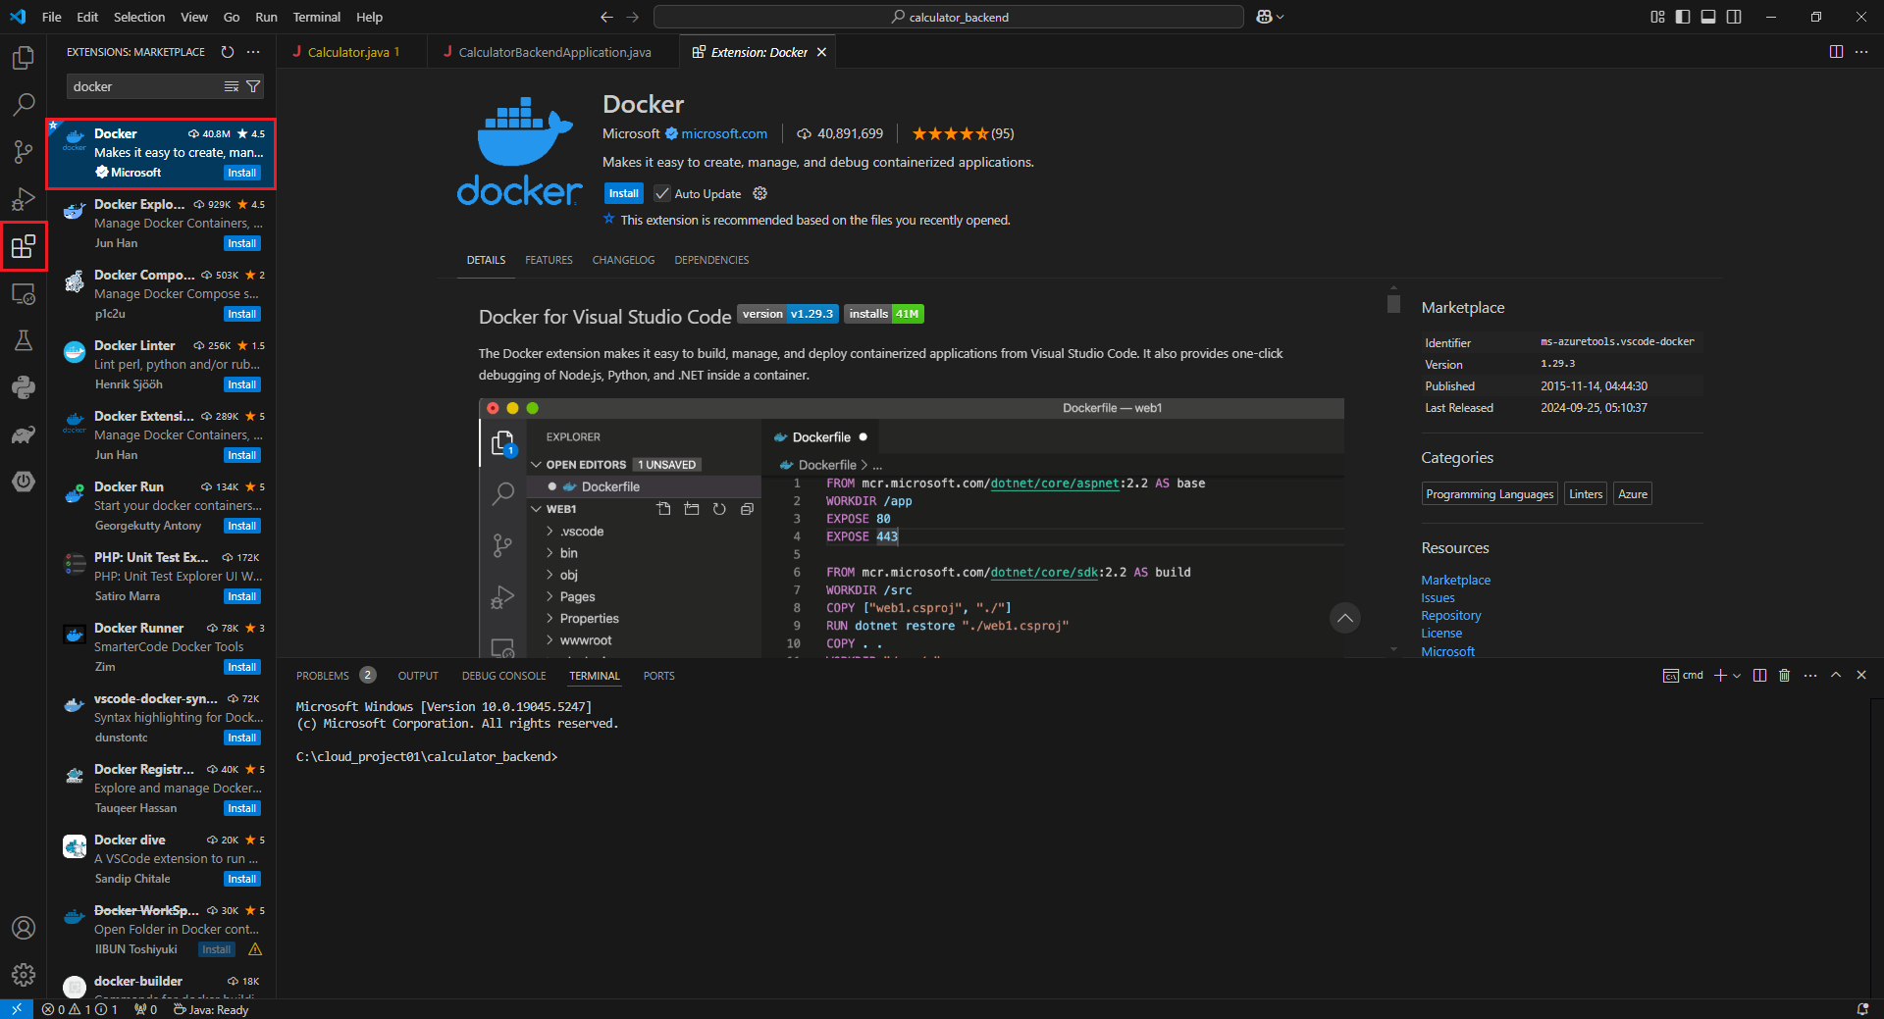Open the Run and Debug view
The height and width of the screenshot is (1019, 1884).
click(24, 199)
